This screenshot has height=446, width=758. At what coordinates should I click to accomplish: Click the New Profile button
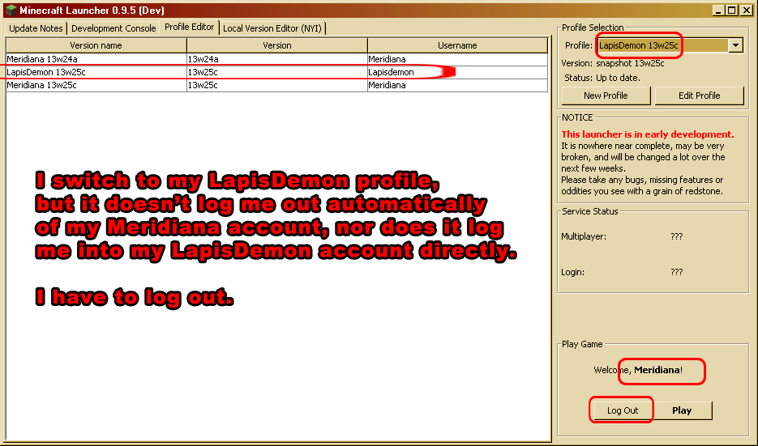click(x=606, y=96)
